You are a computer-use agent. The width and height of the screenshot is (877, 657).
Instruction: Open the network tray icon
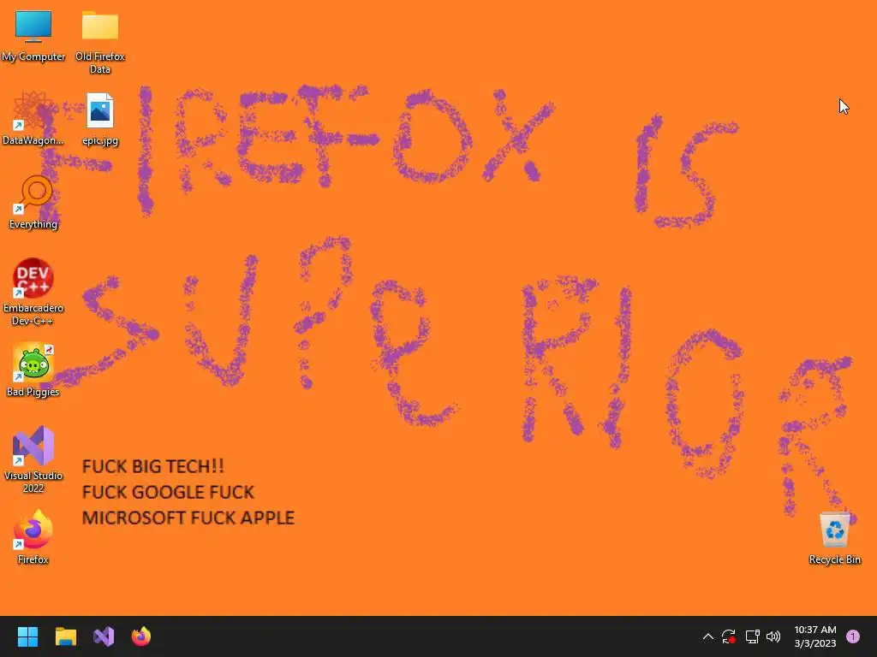point(752,636)
